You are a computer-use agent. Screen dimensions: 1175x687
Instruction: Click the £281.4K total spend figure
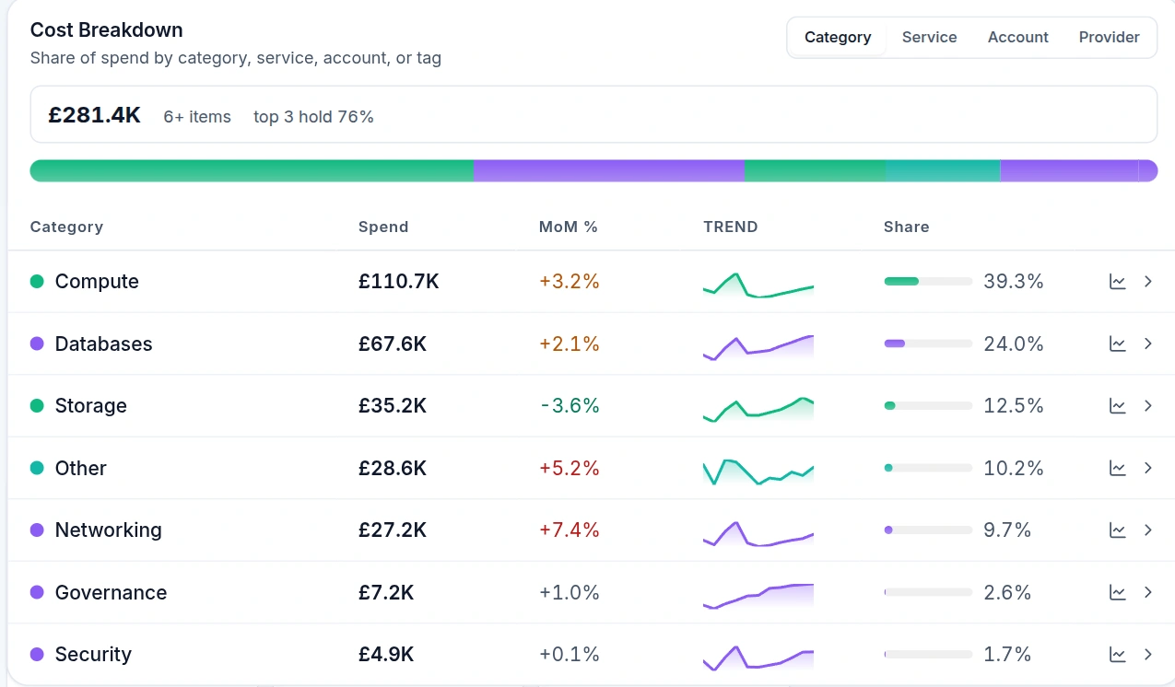click(x=95, y=115)
